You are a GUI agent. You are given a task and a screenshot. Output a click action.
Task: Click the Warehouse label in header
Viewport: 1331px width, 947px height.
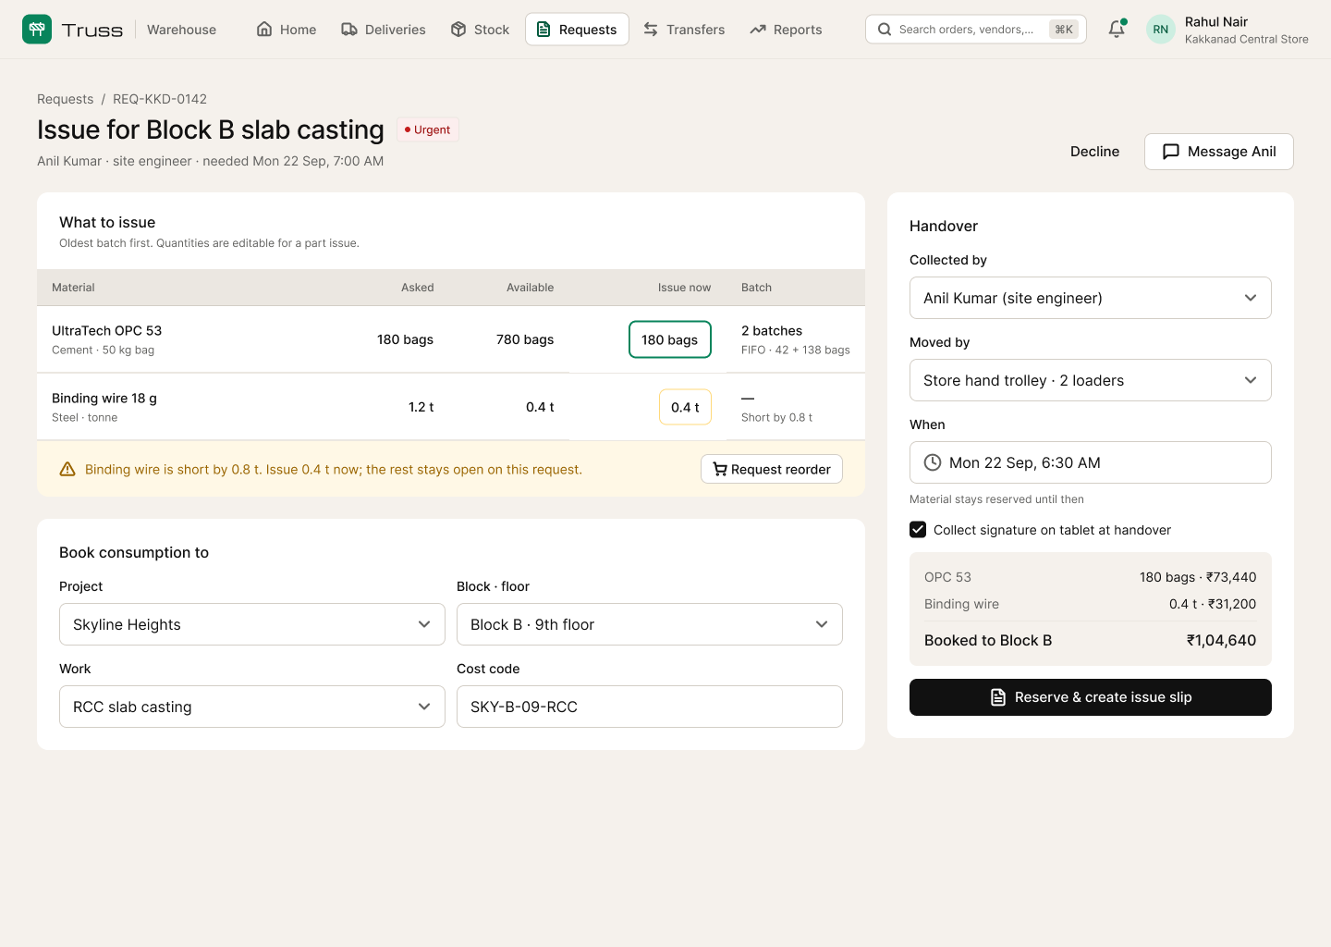(x=181, y=30)
